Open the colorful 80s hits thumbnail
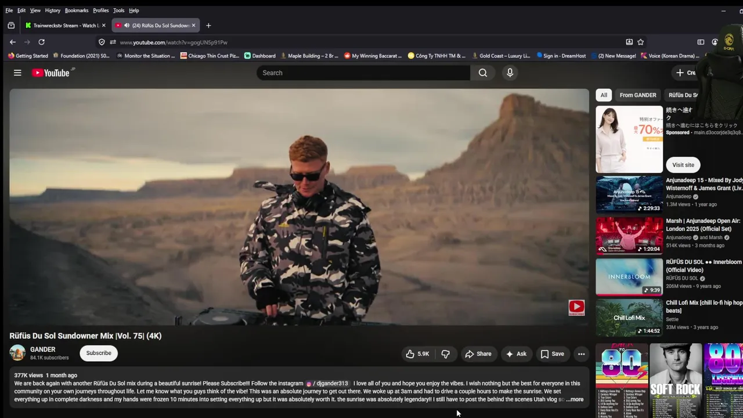743x418 pixels. [x=622, y=380]
